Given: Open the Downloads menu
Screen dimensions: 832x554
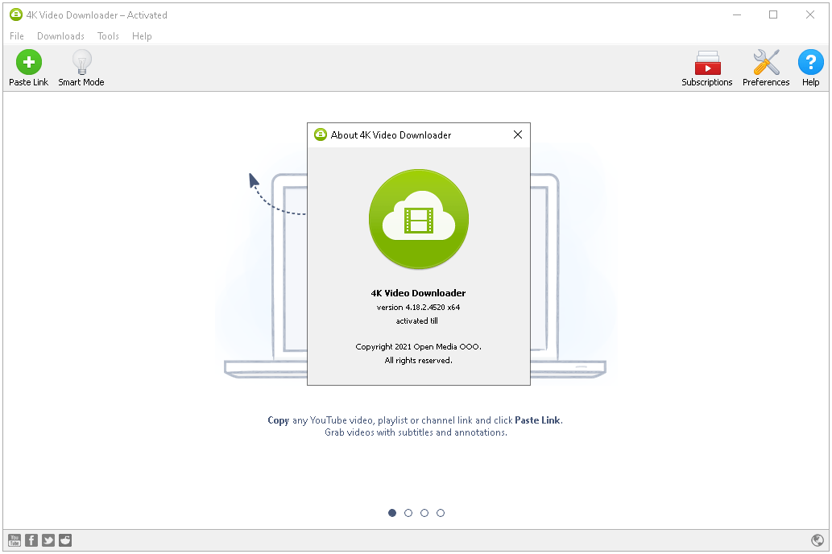Looking at the screenshot, I should (60, 36).
